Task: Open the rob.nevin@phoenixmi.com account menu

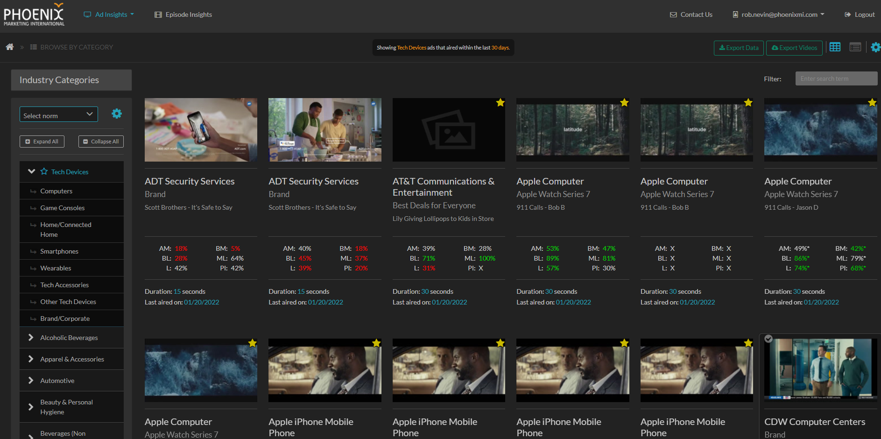Action: tap(778, 14)
